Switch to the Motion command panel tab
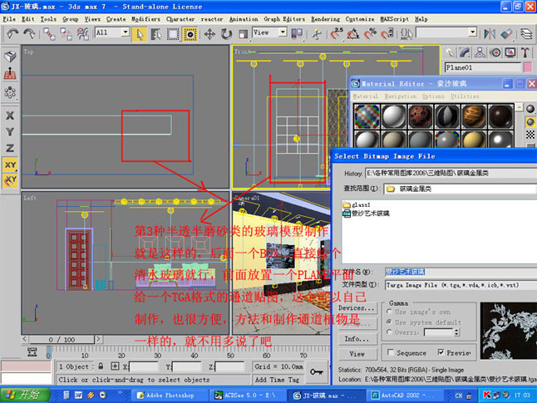 click(x=495, y=52)
